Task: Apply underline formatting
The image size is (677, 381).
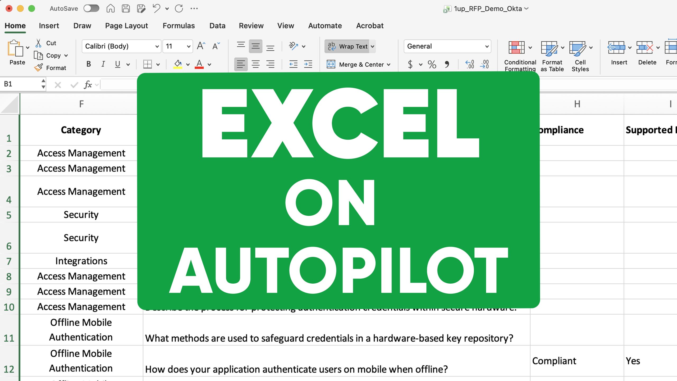Action: point(117,64)
